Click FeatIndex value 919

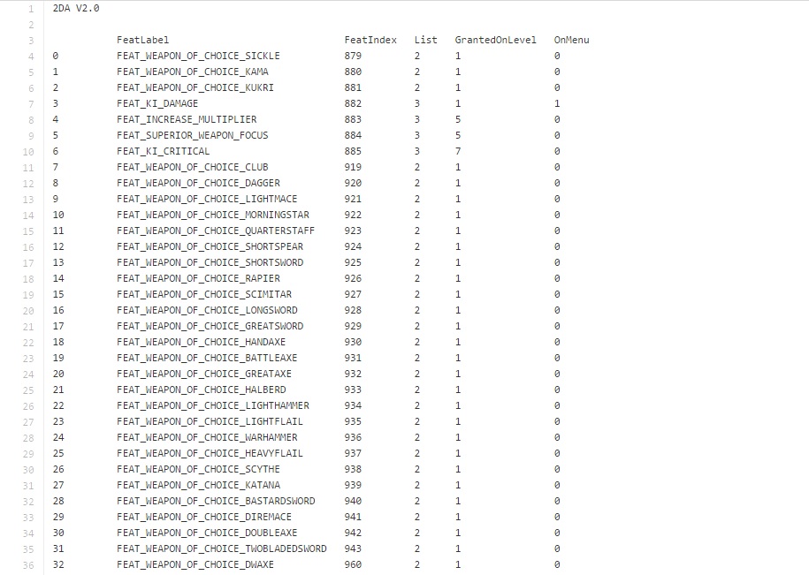353,167
